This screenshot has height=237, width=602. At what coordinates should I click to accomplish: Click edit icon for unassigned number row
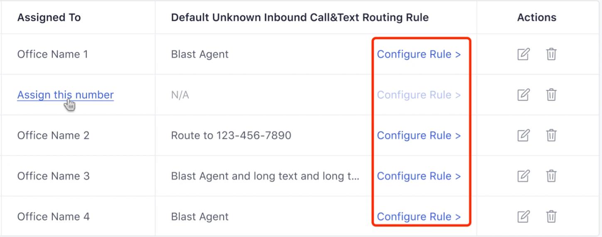coord(523,95)
